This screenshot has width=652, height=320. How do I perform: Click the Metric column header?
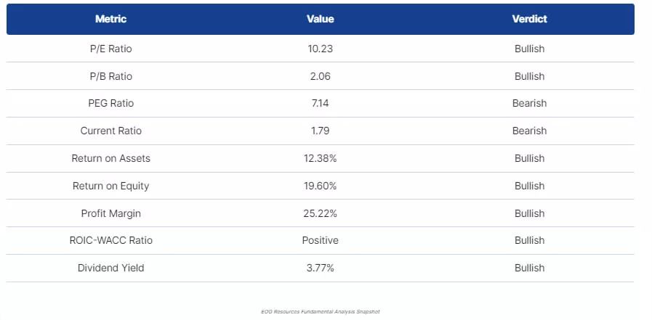click(x=110, y=19)
